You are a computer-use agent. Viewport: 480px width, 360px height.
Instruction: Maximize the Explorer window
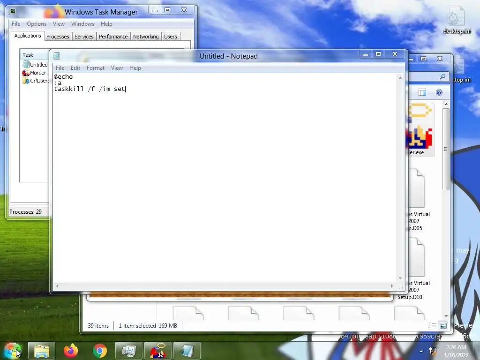coord(423,59)
